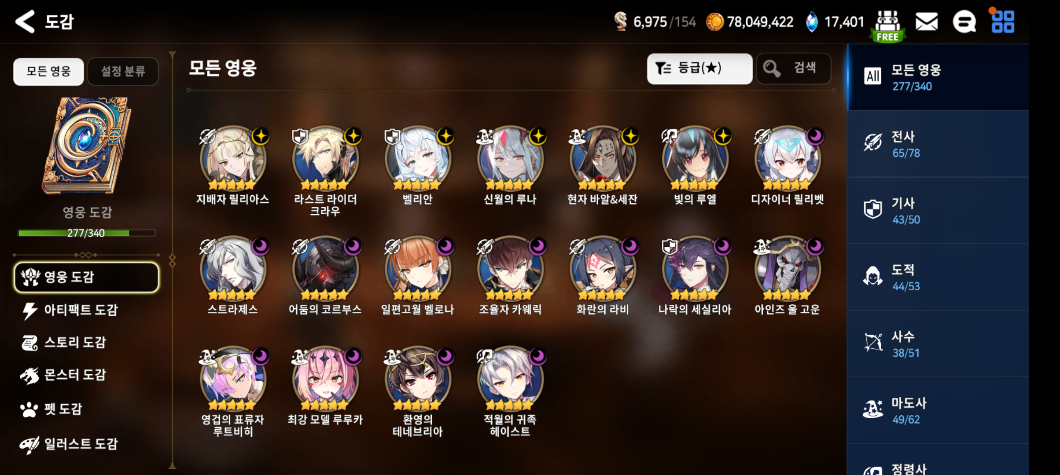The width and height of the screenshot is (1060, 475).
Task: Click the 검색 search button
Action: [794, 69]
